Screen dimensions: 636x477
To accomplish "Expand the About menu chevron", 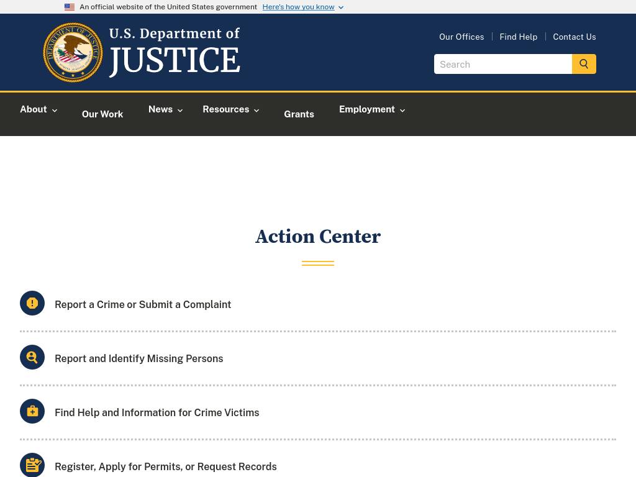I will click(55, 111).
